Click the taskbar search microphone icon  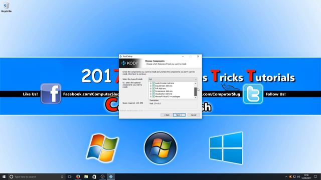point(62,176)
